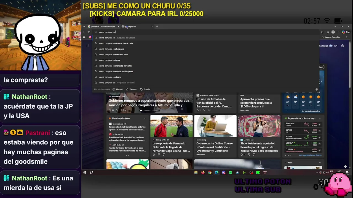Open the favorites star icon in Edge toolbar

[x=328, y=32]
